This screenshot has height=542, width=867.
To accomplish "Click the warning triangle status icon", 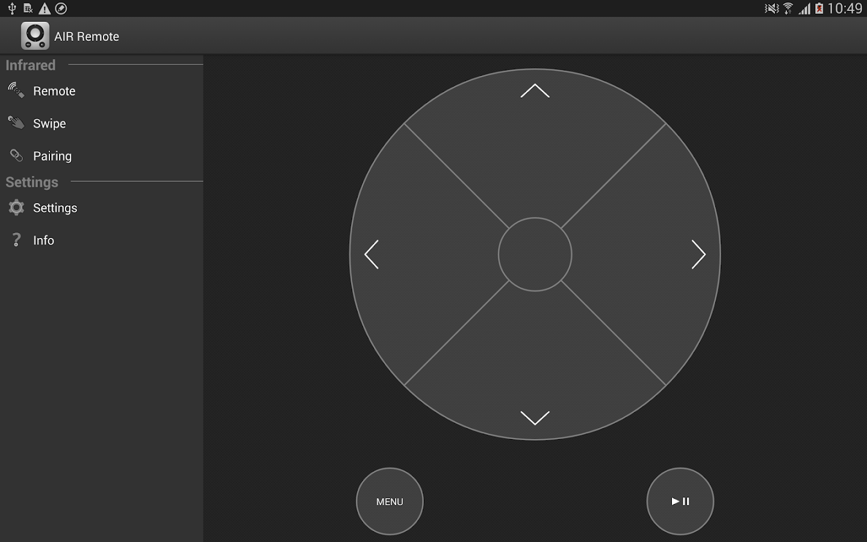I will click(45, 8).
